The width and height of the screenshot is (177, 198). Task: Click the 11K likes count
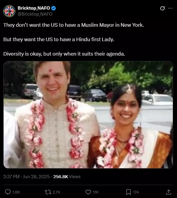click(x=96, y=192)
